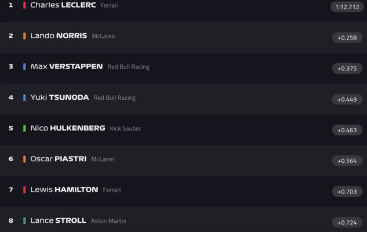Open Lance STROLL driver name

pyautogui.click(x=58, y=220)
